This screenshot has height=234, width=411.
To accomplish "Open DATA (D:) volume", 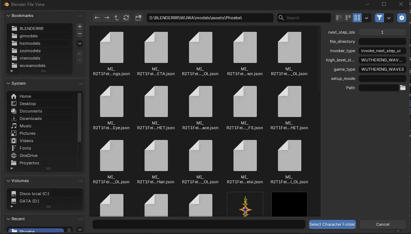I will tap(44, 201).
